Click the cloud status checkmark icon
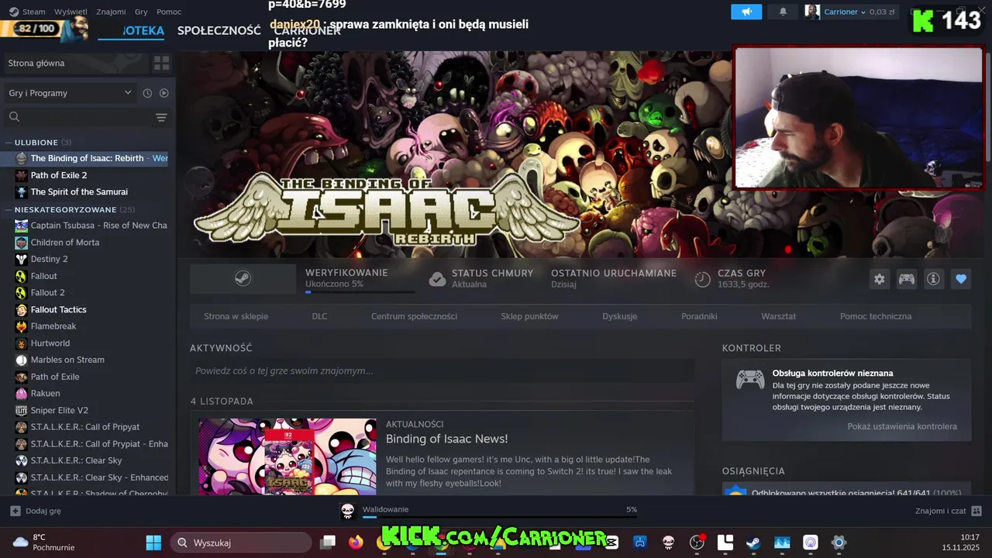 tap(437, 279)
